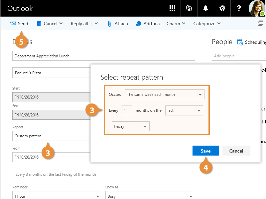
Task: Click the Scheduling assistant calendar icon
Action: coord(240,42)
